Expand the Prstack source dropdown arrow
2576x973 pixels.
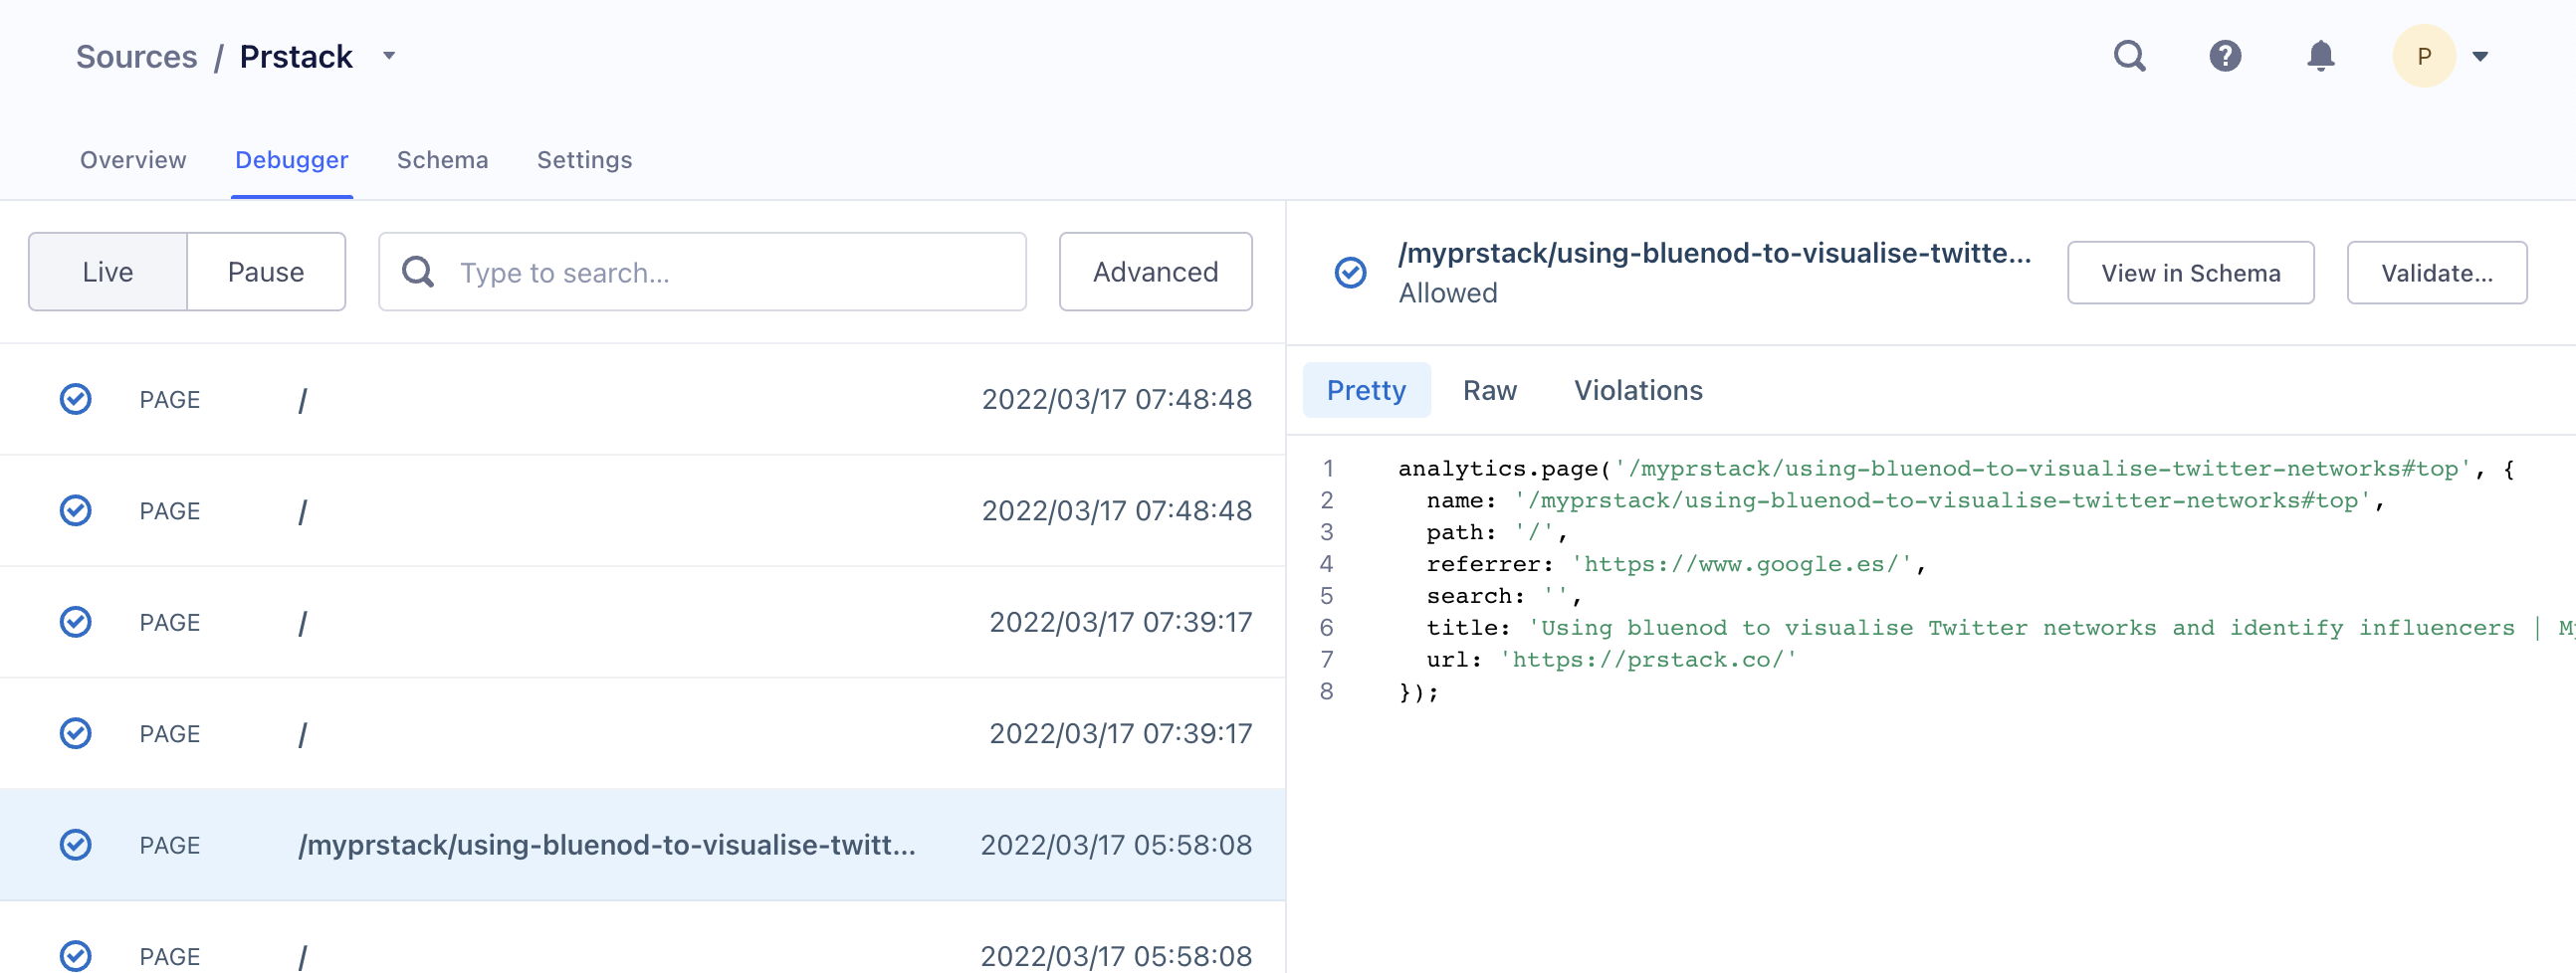pos(389,56)
